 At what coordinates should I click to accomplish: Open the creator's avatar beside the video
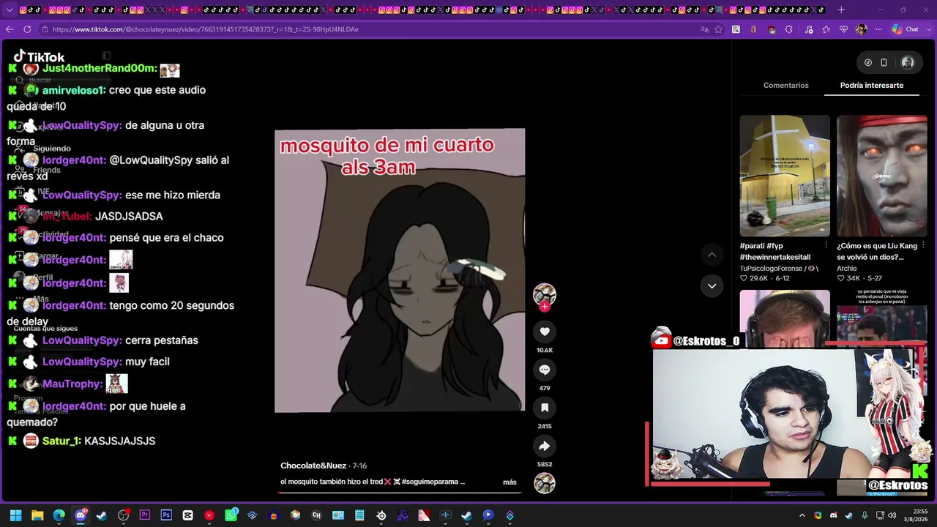545,294
